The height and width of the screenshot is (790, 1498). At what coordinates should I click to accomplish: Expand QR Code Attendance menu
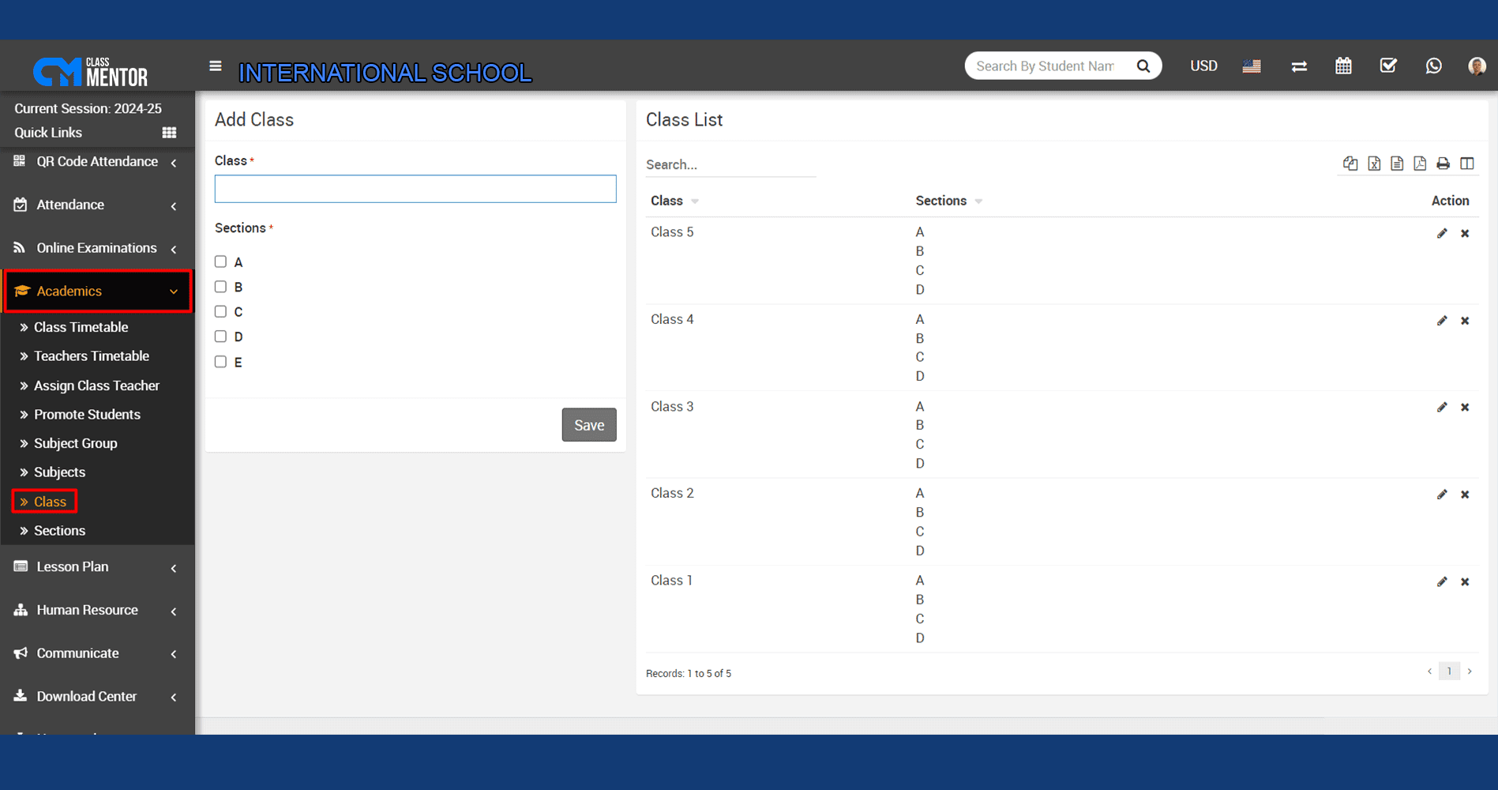point(97,162)
